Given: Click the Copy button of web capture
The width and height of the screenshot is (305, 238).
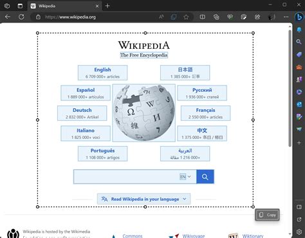Looking at the screenshot, I should point(267,215).
